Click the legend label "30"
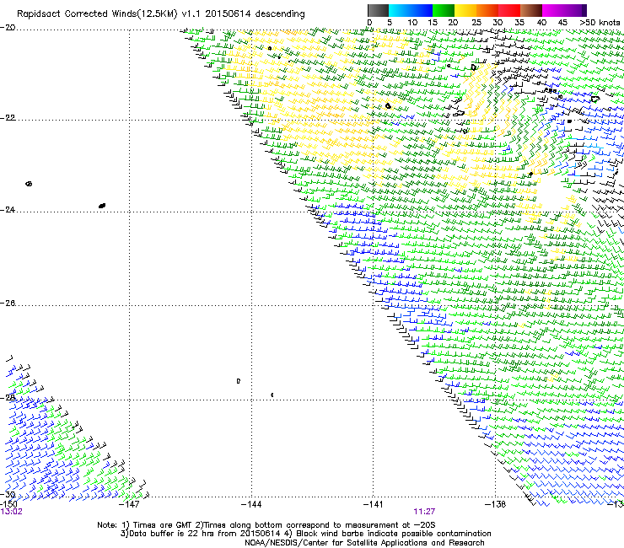624x548 pixels. (x=498, y=23)
